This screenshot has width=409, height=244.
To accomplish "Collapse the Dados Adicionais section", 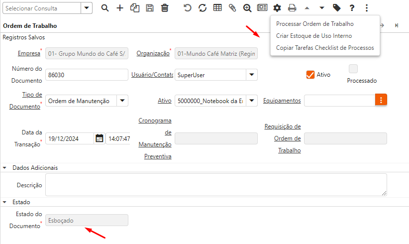I will pyautogui.click(x=5, y=168).
